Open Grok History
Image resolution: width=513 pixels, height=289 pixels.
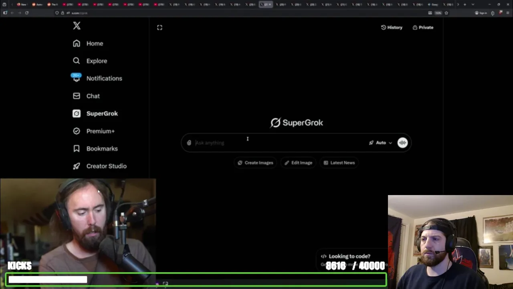tap(392, 27)
